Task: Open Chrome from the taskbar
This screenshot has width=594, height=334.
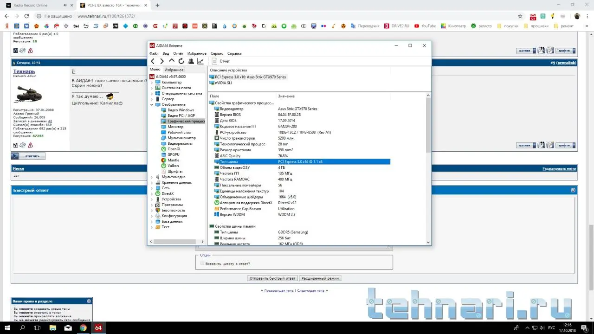Action: [83, 328]
